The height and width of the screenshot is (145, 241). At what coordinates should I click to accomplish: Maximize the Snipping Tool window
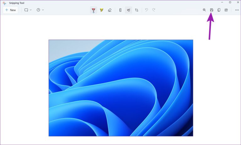(x=230, y=3)
